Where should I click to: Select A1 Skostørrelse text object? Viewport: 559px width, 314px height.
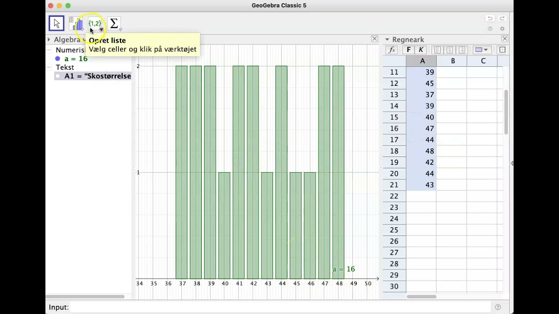(x=97, y=76)
